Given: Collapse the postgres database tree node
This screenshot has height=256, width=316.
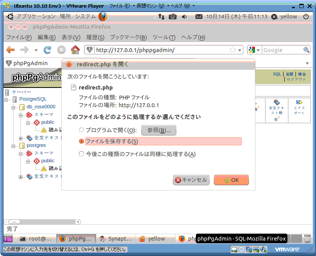Looking at the screenshot, I should [x=13, y=146].
